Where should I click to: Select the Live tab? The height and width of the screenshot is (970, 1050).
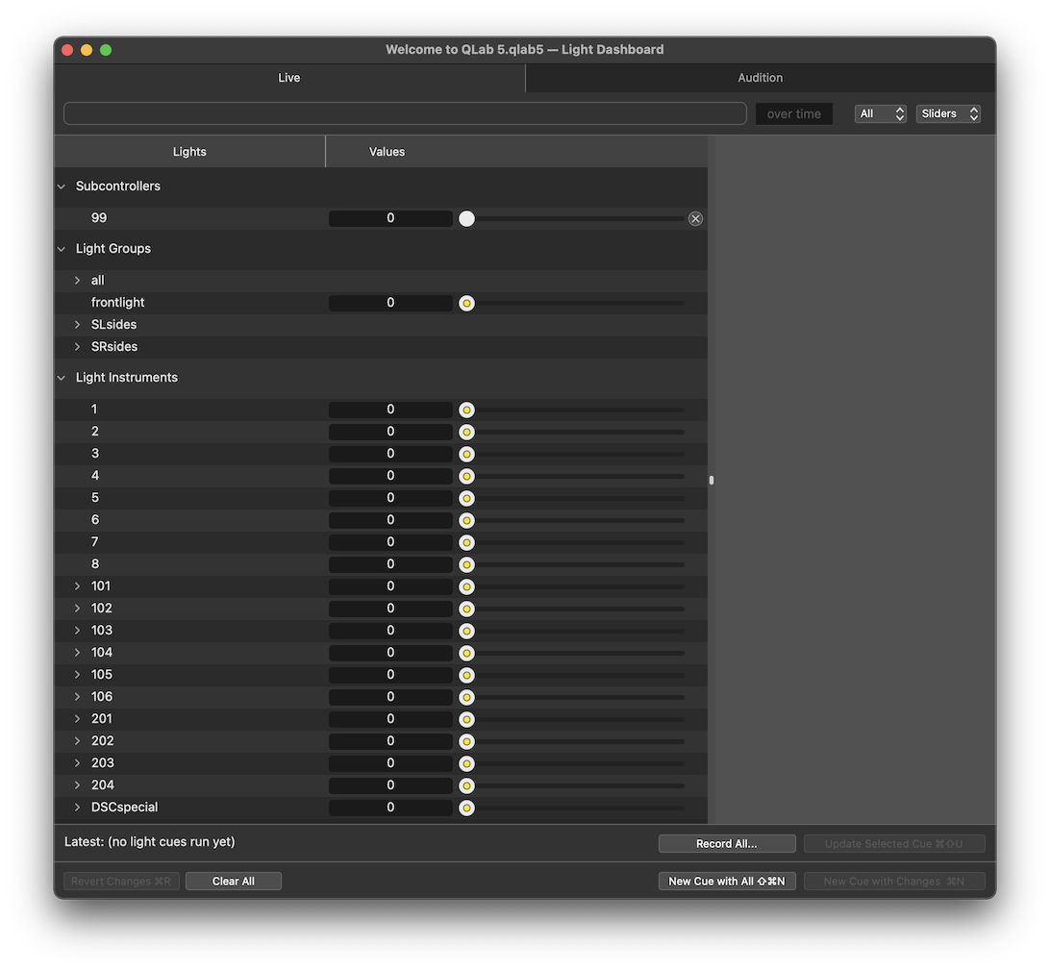[288, 78]
